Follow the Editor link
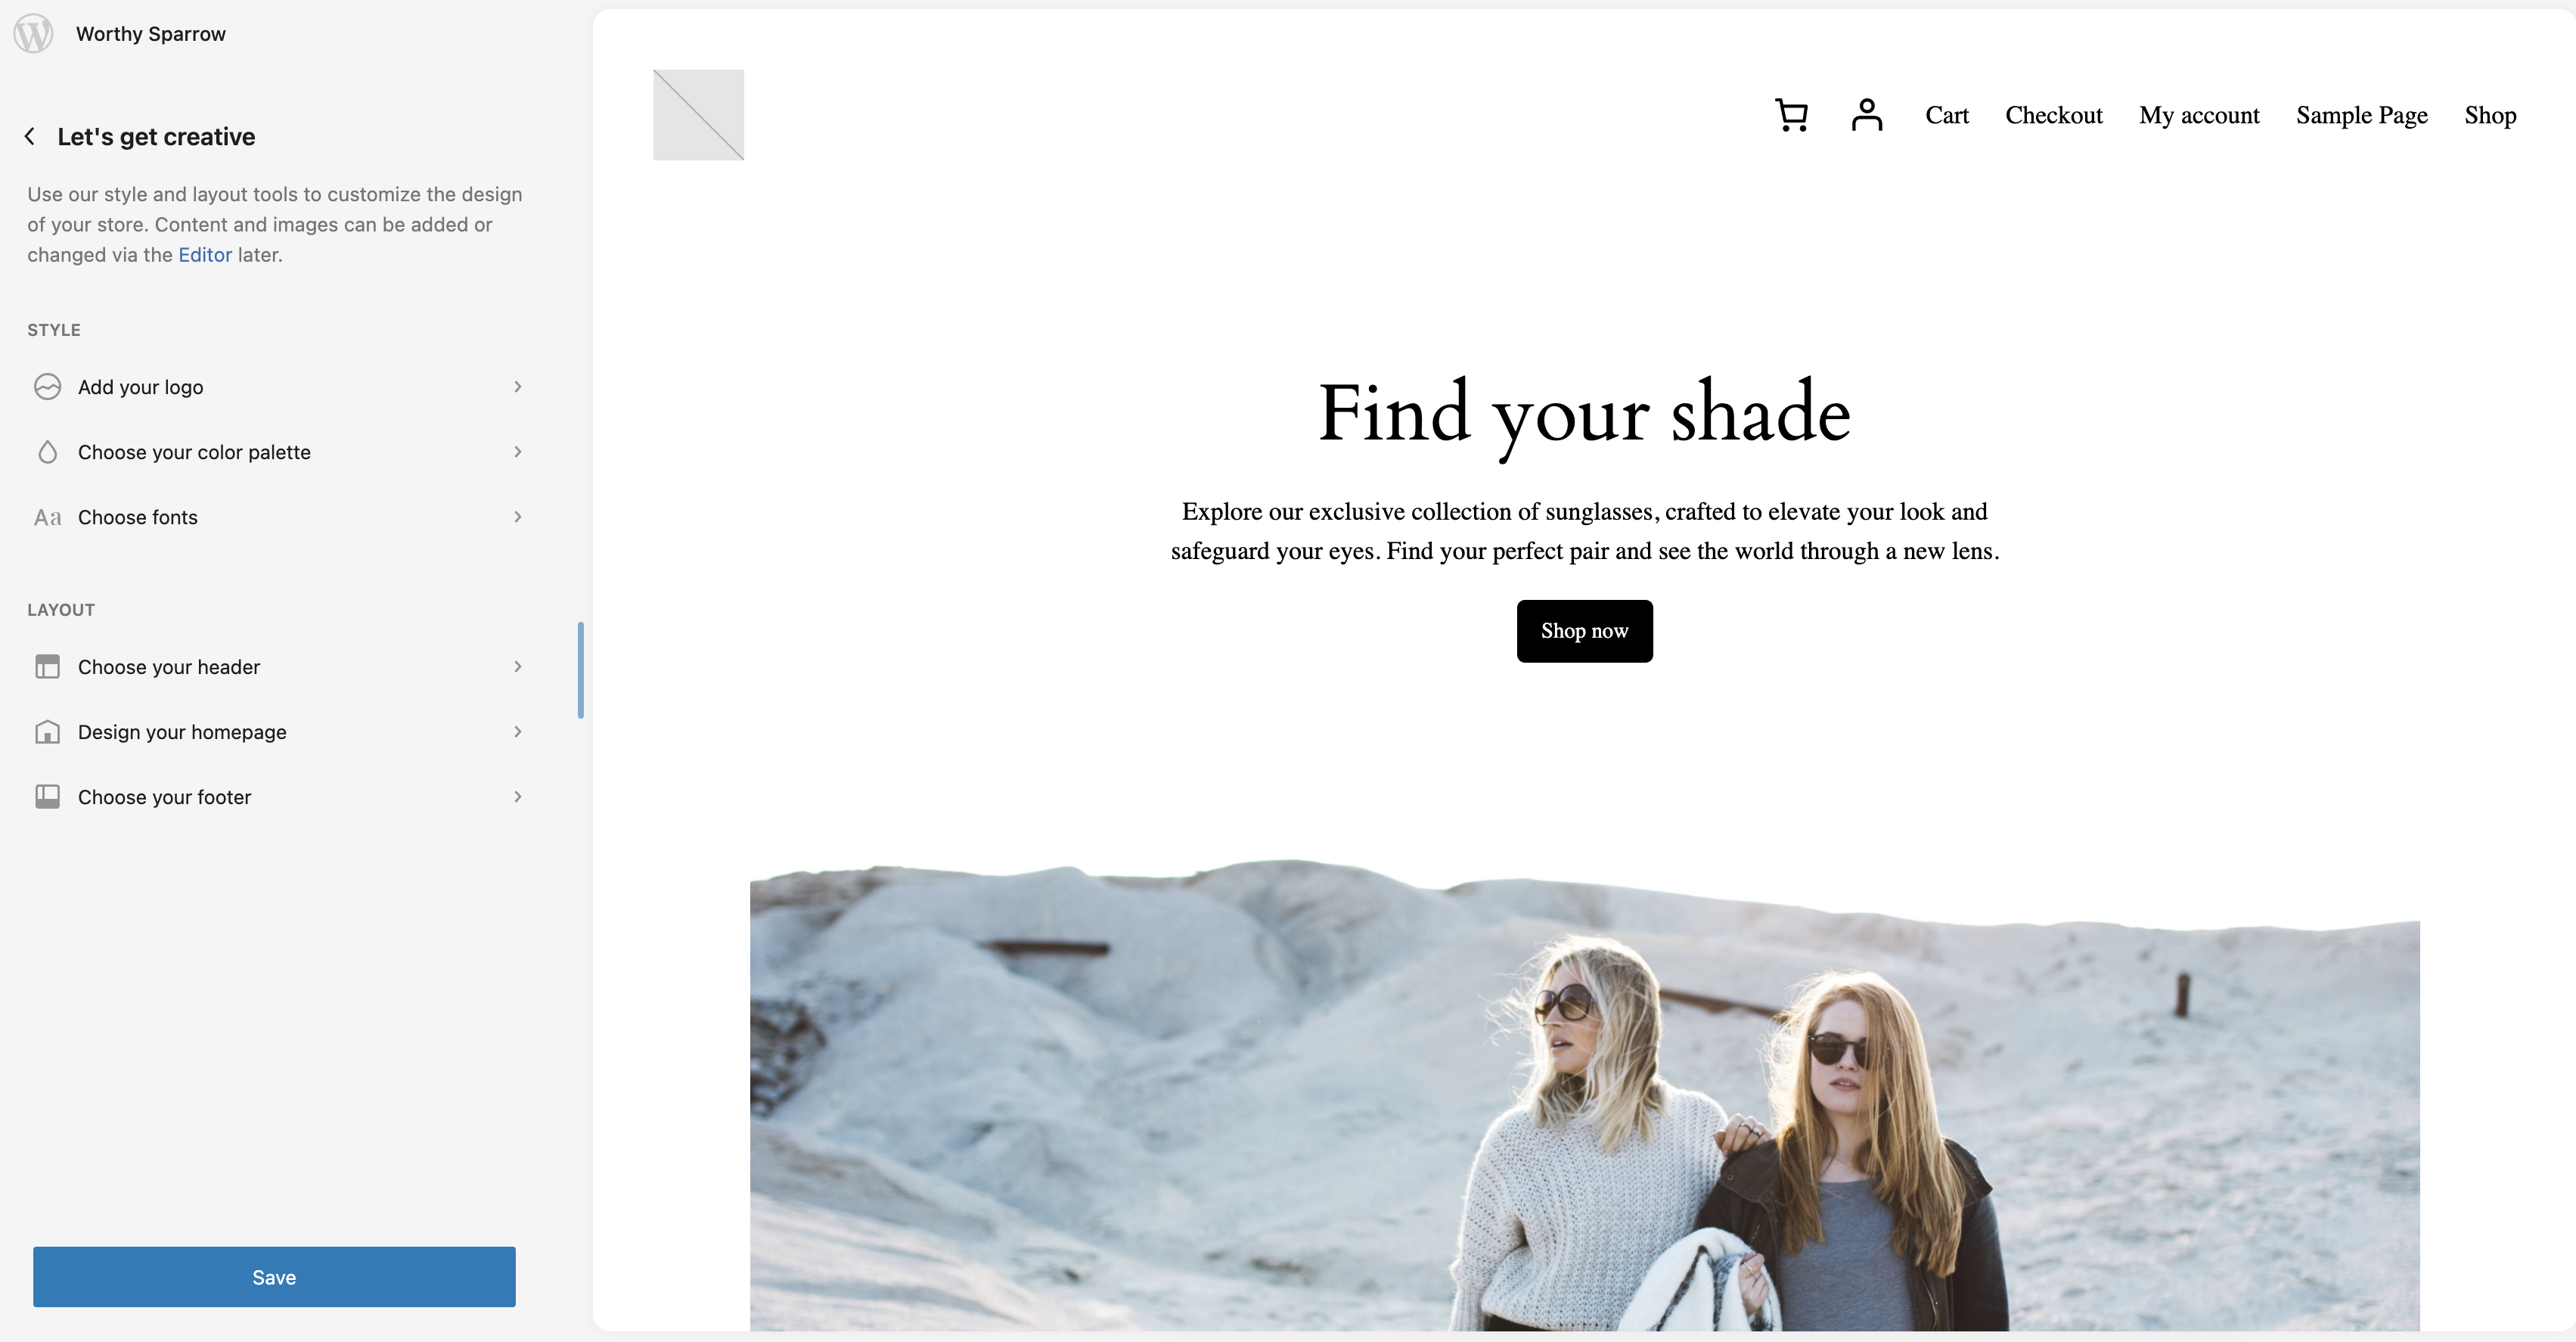Image resolution: width=2576 pixels, height=1342 pixels. coord(205,255)
